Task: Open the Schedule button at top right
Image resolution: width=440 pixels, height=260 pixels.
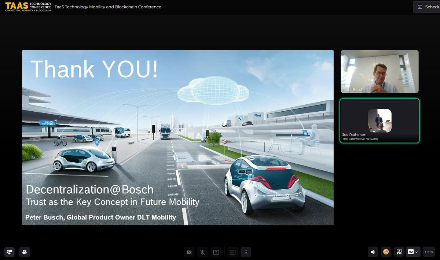Action: coord(427,7)
